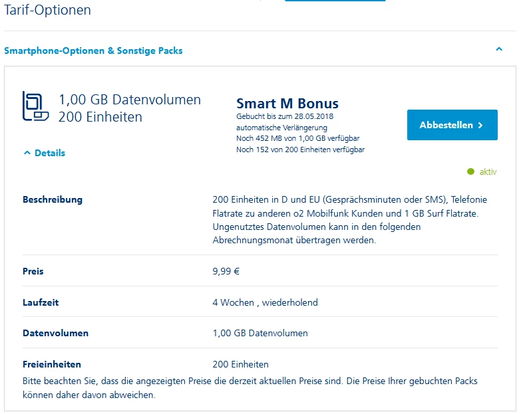Click the price value 9,99 €
This screenshot has width=523, height=414.
(226, 271)
